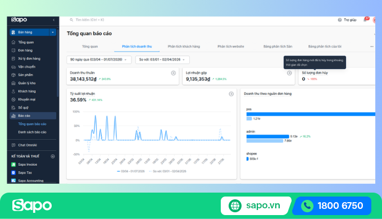The image size is (382, 219).
Task: Go to Tổng quan báo cáo submenu
Action: (32, 124)
